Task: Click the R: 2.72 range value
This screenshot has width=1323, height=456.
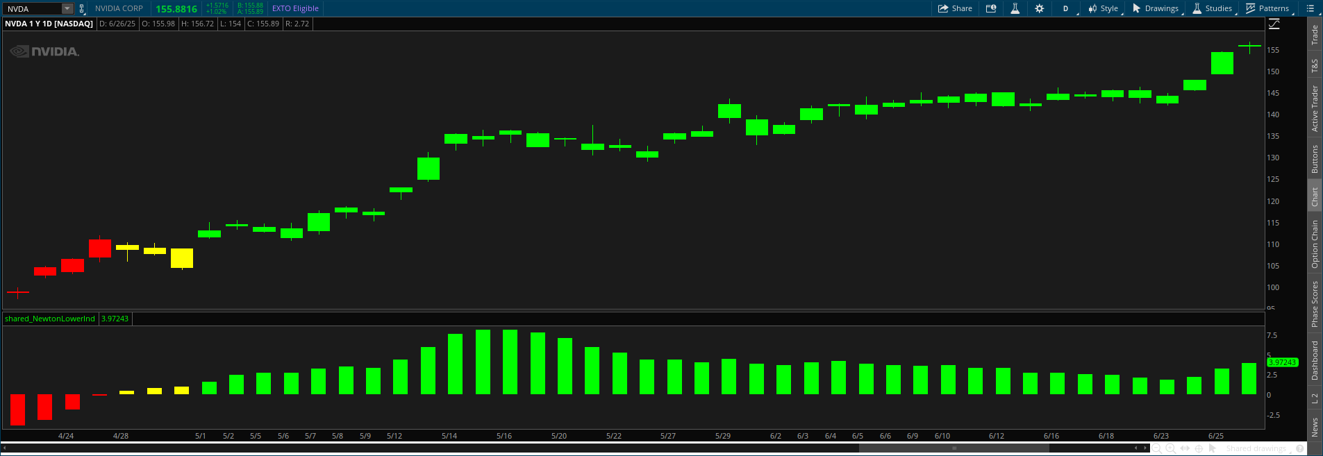Action: 297,24
